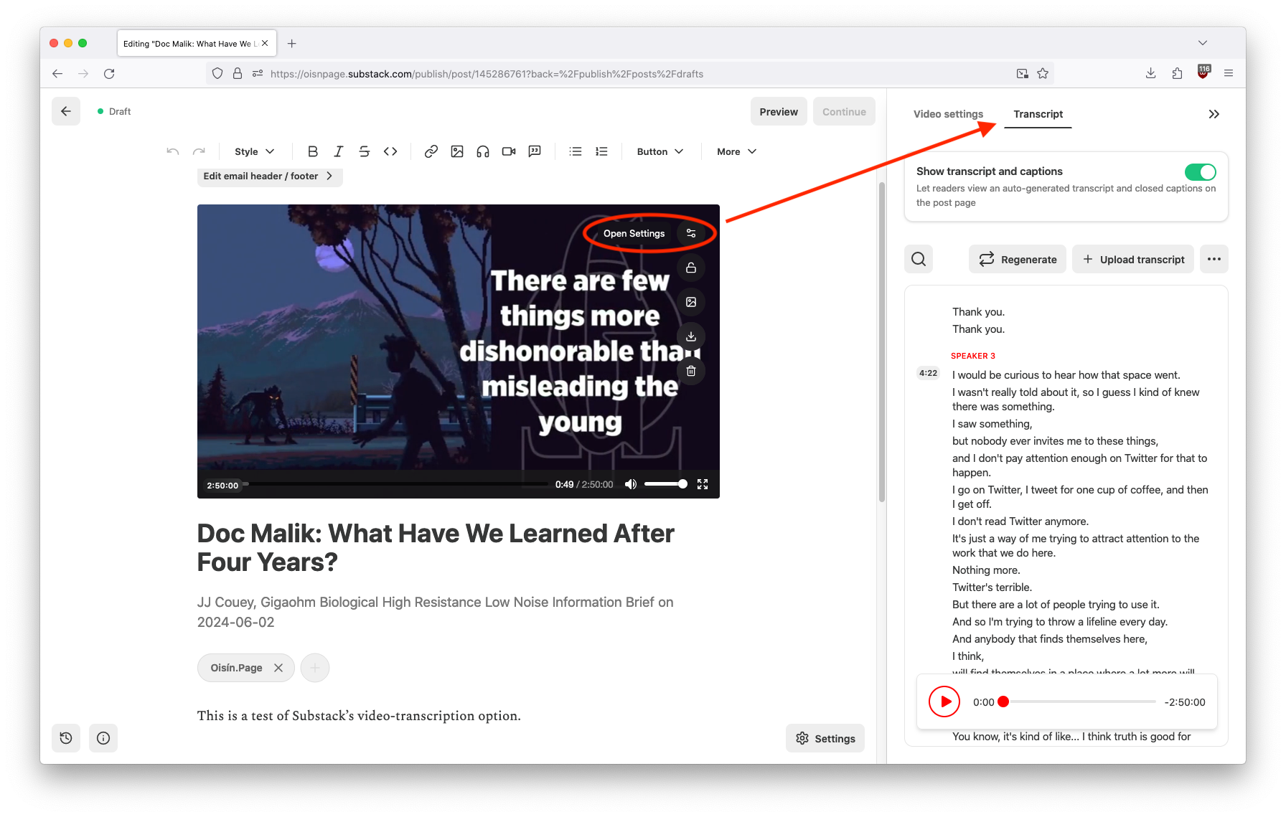Screen dimensions: 1286x817
Task: Click the subtitle text field
Action: click(436, 612)
